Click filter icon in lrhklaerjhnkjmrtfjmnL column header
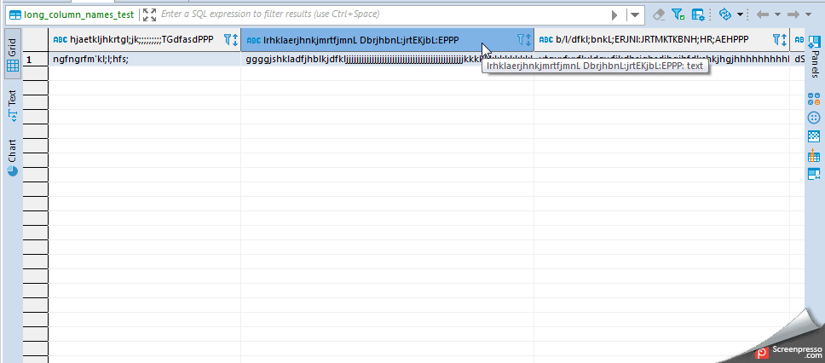This screenshot has height=363, width=825. click(x=521, y=39)
